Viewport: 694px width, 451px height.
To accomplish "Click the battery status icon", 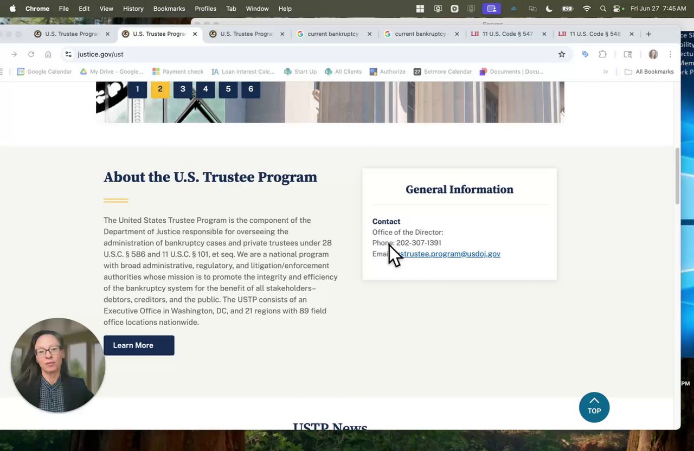I will [567, 9].
